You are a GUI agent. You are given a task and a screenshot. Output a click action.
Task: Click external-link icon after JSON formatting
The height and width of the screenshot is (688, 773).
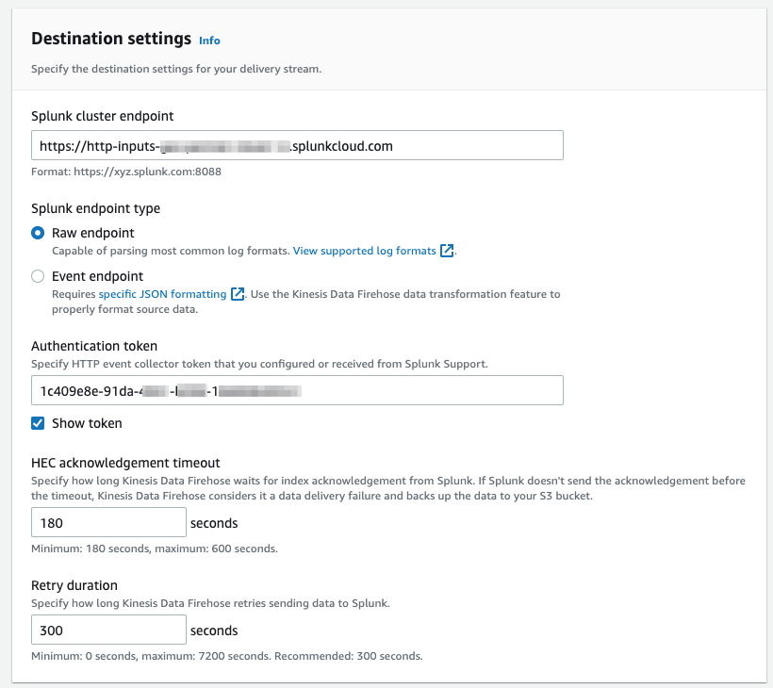[x=238, y=294]
